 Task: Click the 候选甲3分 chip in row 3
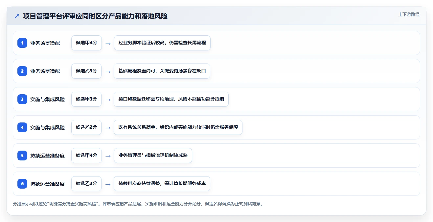[86, 99]
